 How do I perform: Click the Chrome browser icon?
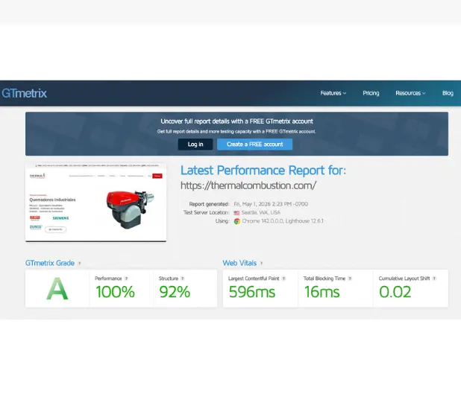click(x=237, y=221)
